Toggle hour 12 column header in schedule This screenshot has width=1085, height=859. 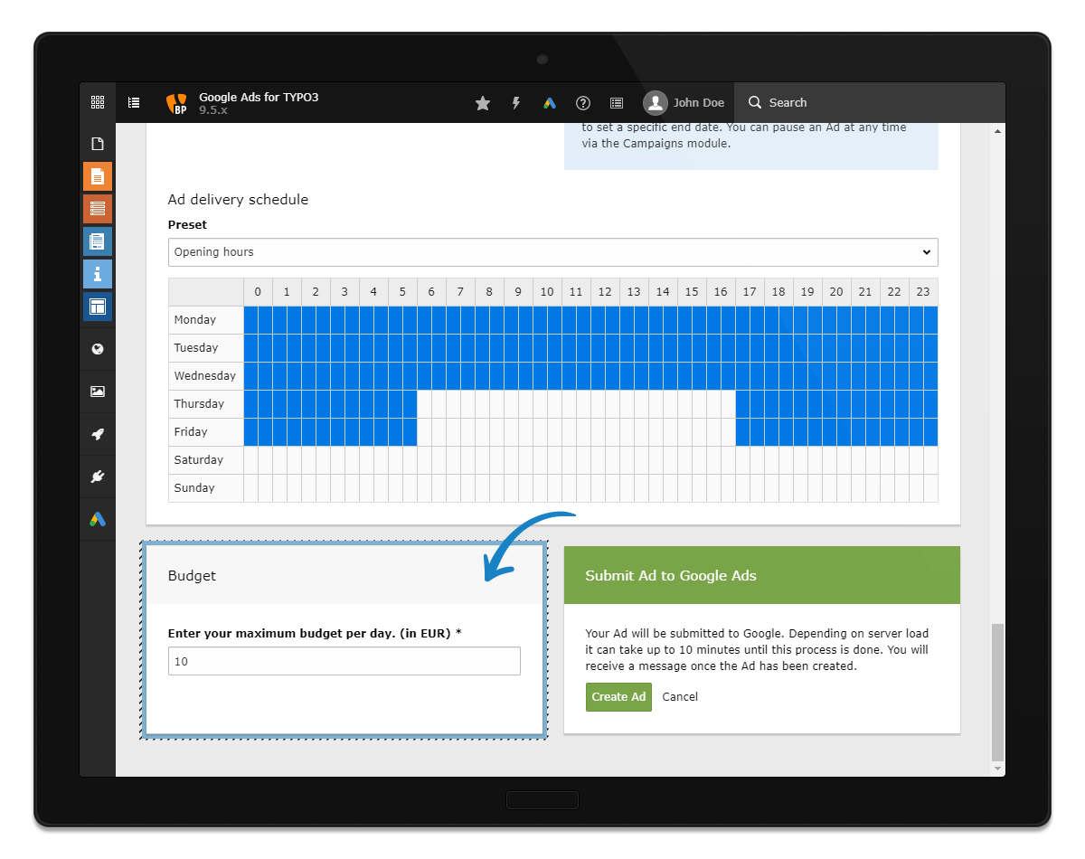point(605,292)
